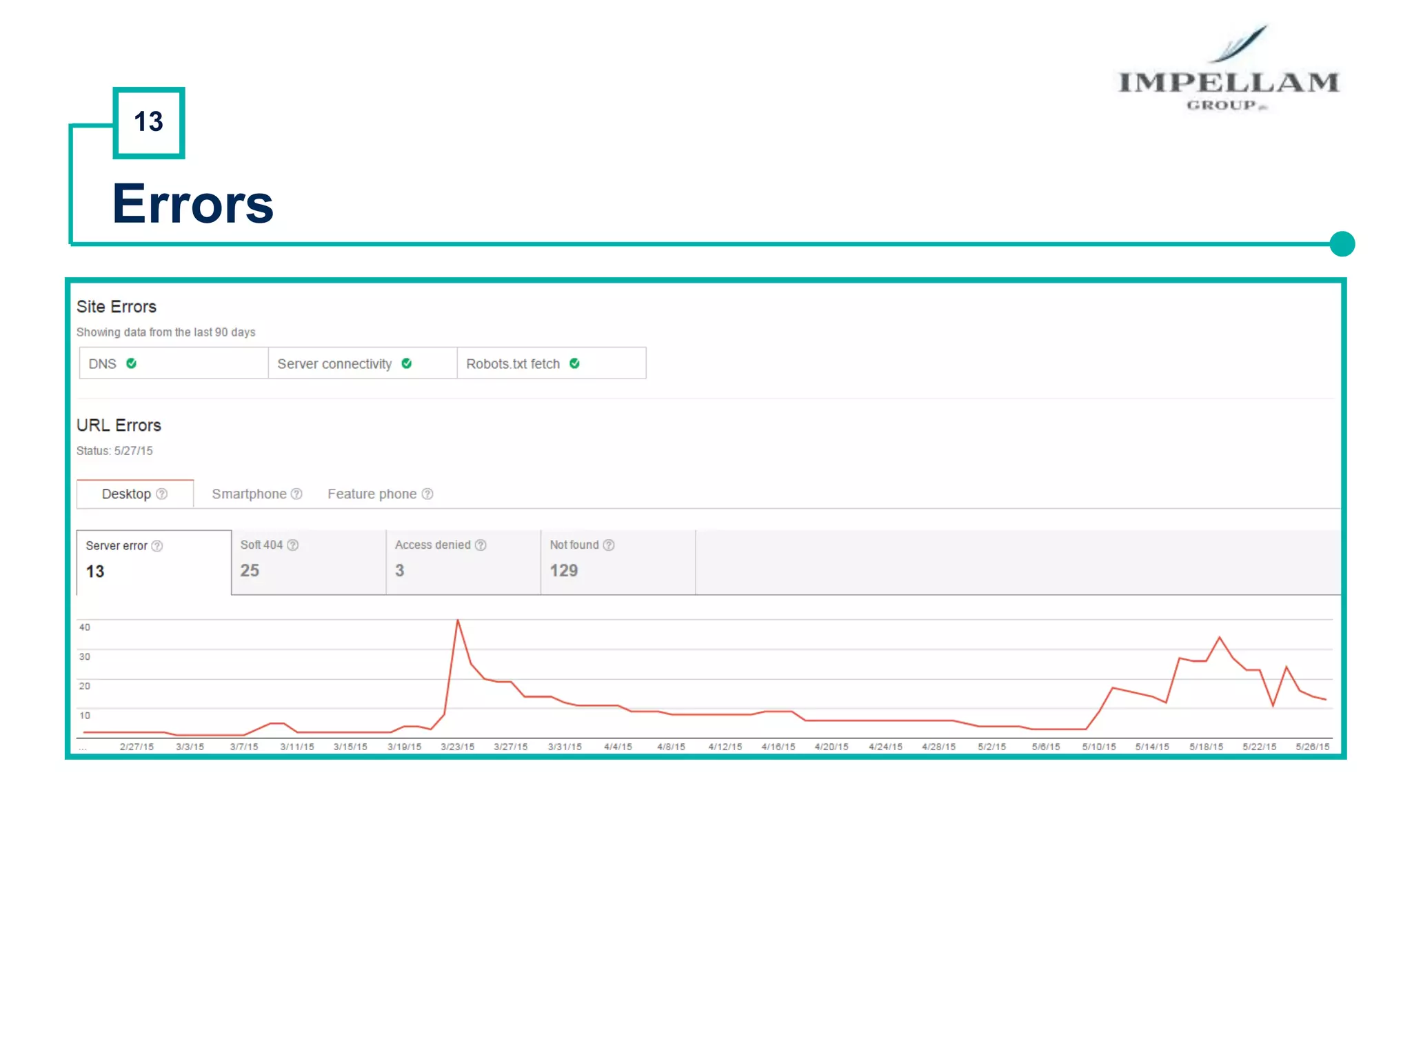This screenshot has width=1412, height=1059.
Task: Open the Not found 129 panel
Action: [617, 561]
